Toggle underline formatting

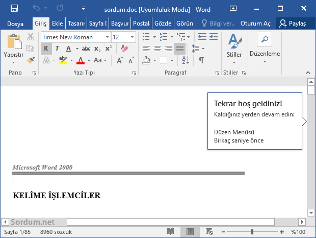tap(68, 49)
